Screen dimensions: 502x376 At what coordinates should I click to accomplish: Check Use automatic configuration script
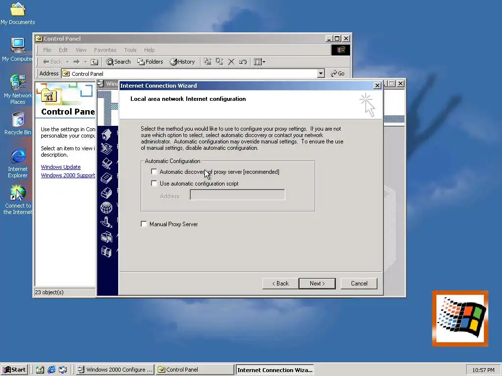[x=154, y=183]
